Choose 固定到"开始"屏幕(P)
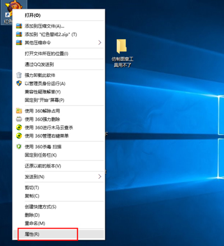 point(58,100)
